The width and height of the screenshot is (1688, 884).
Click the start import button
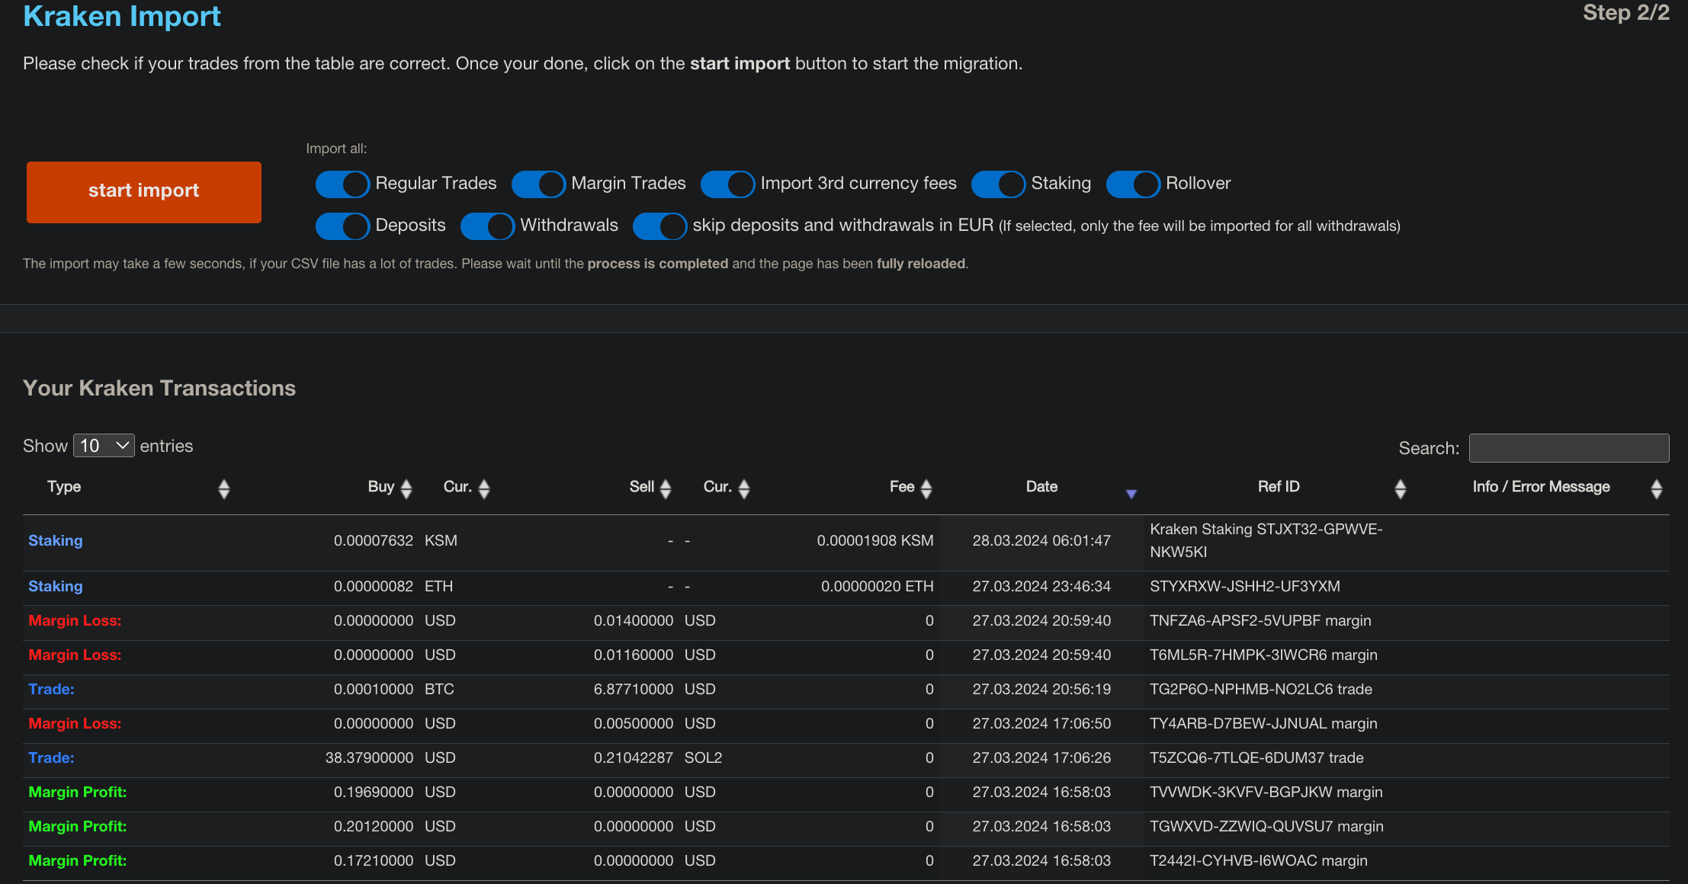tap(143, 191)
